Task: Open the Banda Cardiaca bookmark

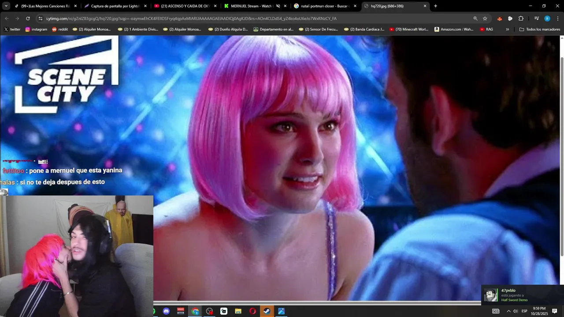Action: tap(364, 29)
